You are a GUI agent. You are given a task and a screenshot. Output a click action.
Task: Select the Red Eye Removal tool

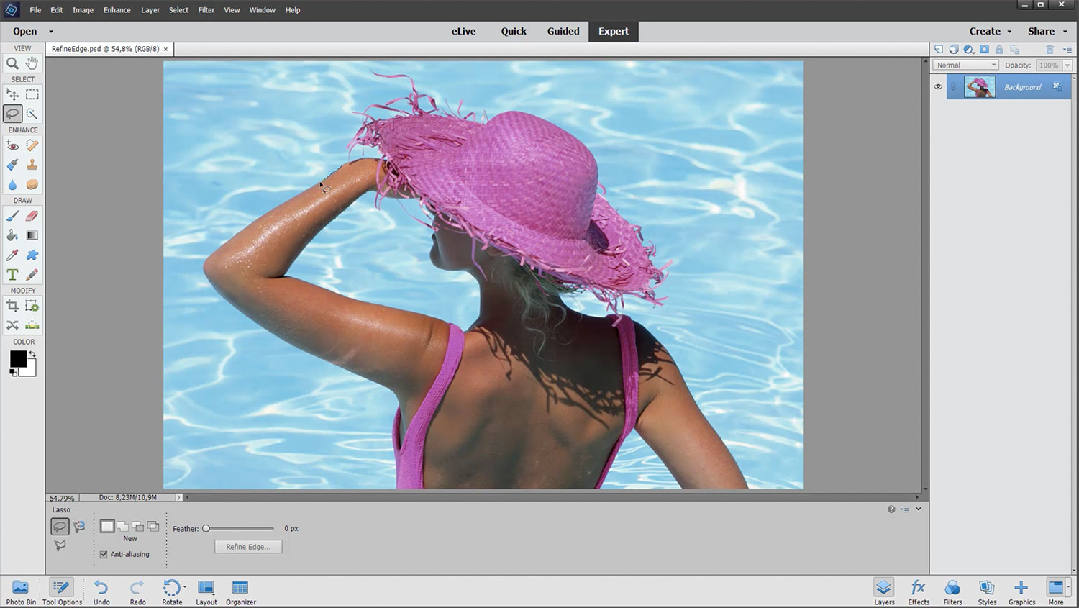tap(12, 145)
